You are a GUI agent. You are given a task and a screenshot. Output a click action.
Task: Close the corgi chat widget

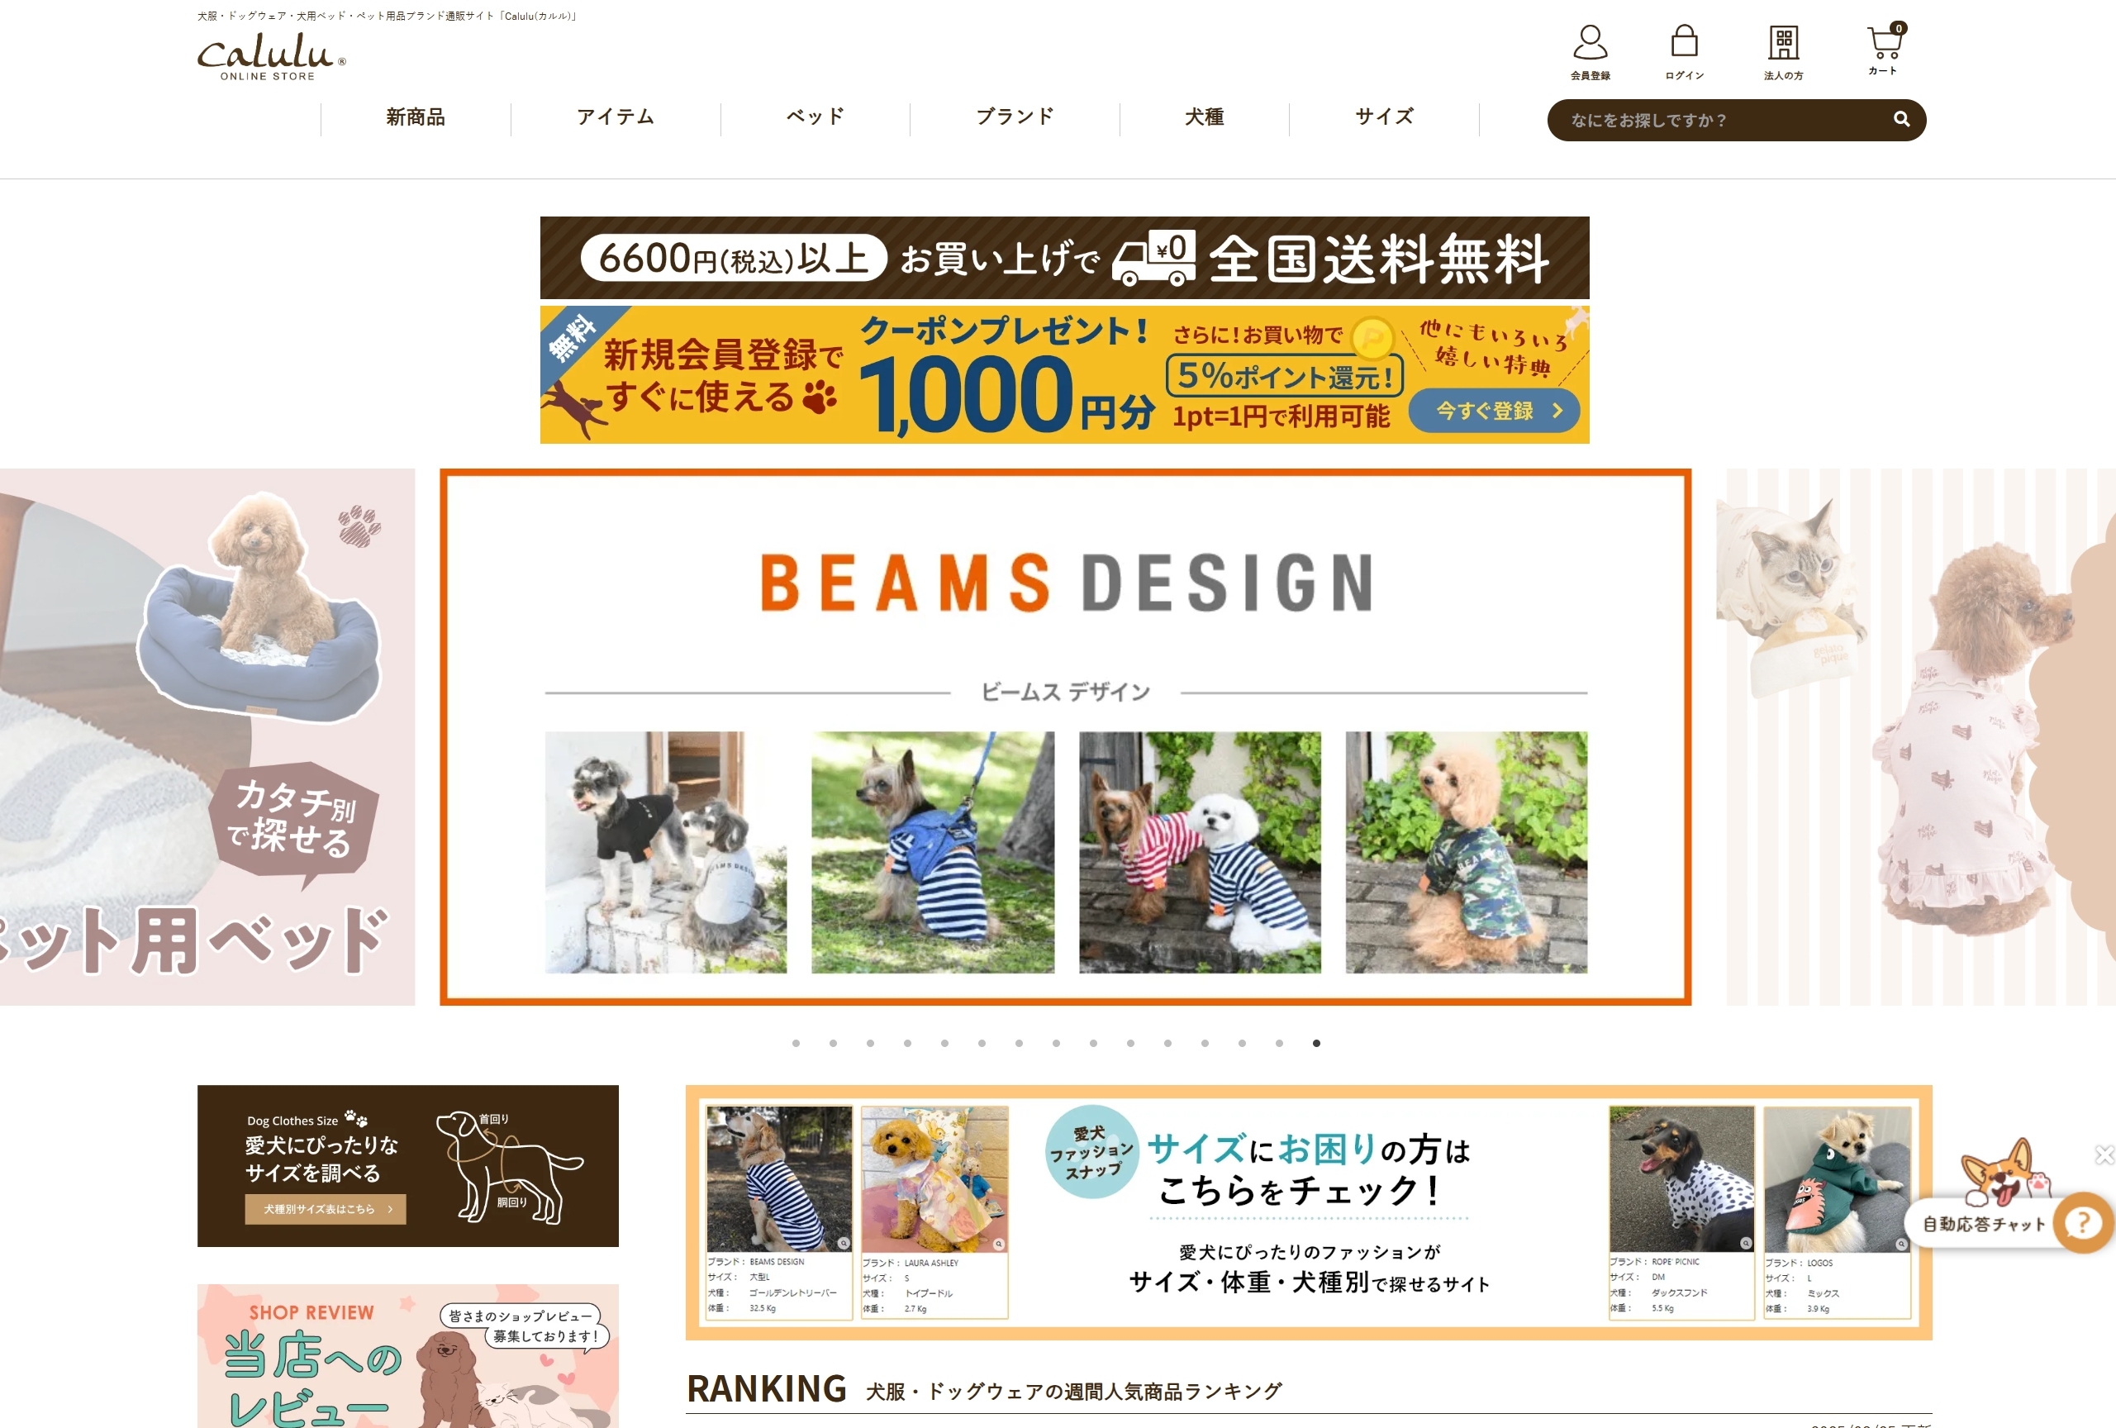pyautogui.click(x=2104, y=1154)
